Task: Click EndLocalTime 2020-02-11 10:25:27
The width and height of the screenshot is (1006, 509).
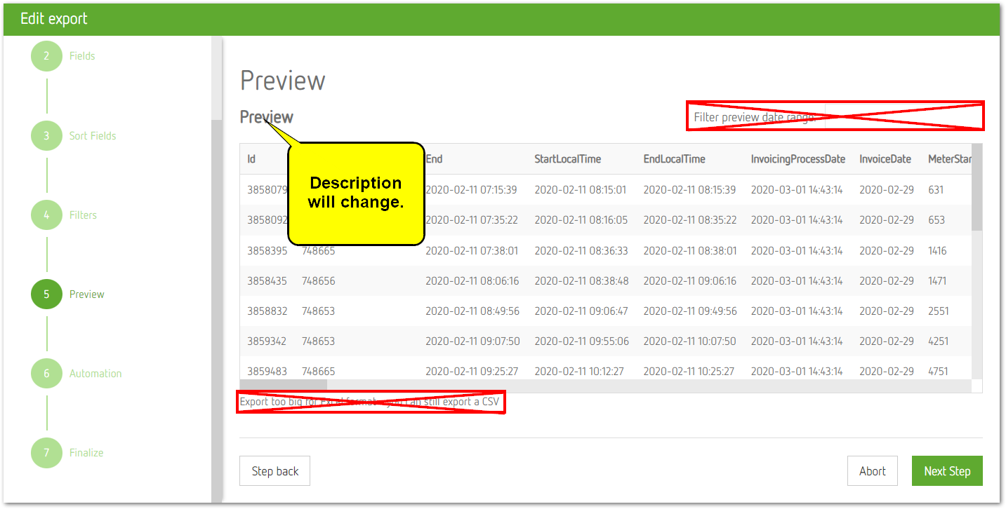Action: (x=689, y=371)
